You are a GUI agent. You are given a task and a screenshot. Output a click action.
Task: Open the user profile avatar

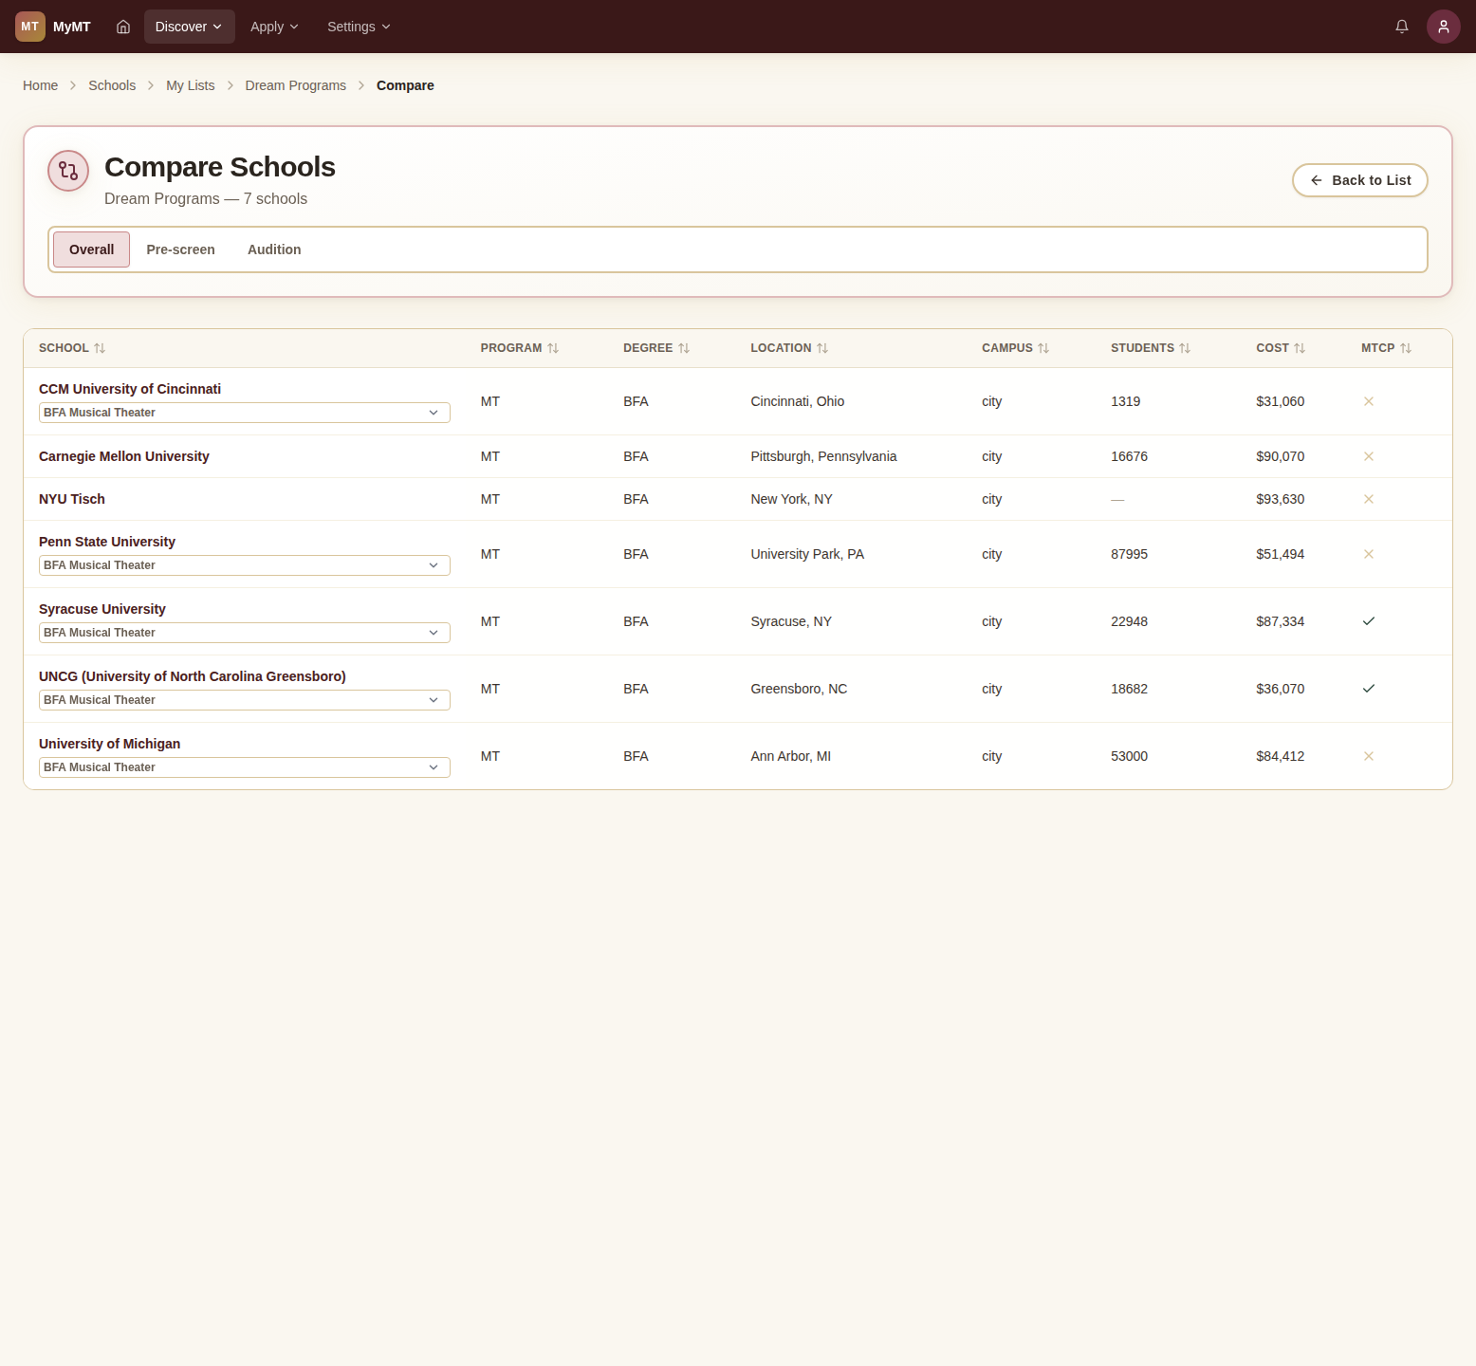coord(1443,27)
